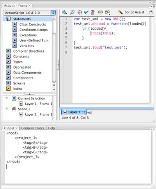
Task: Open panel options menu in Actions panel
Action: (153, 6)
